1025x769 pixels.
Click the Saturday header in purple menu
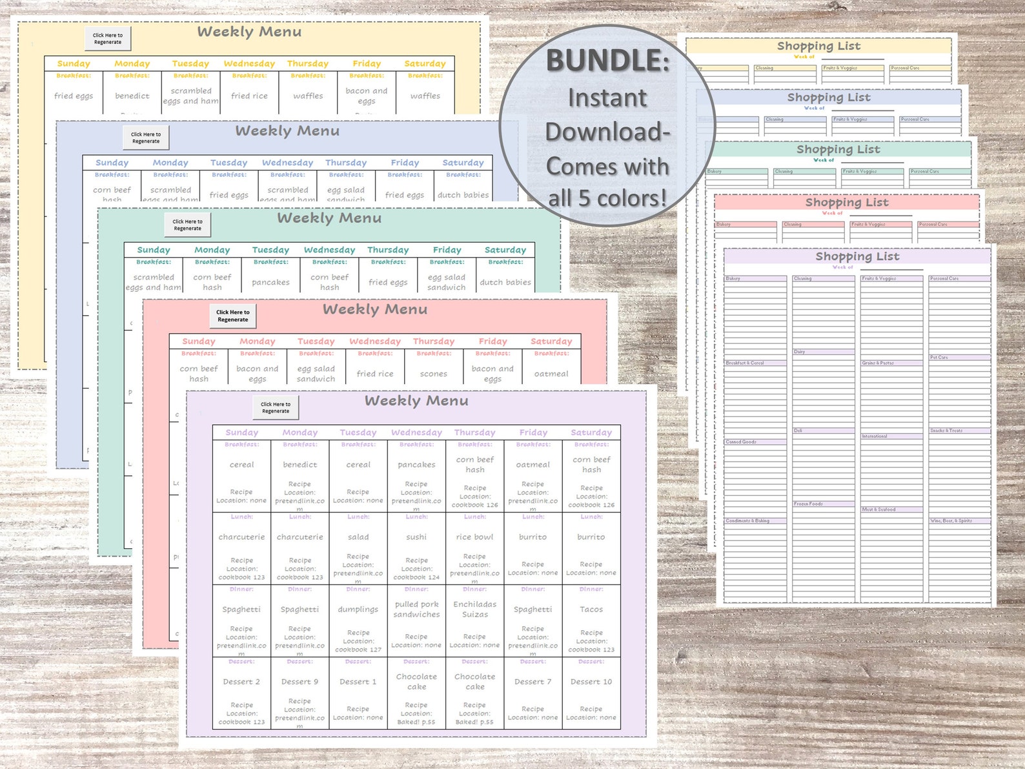tap(591, 433)
